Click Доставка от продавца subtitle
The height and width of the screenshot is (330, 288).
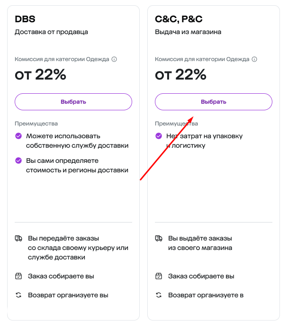51,32
